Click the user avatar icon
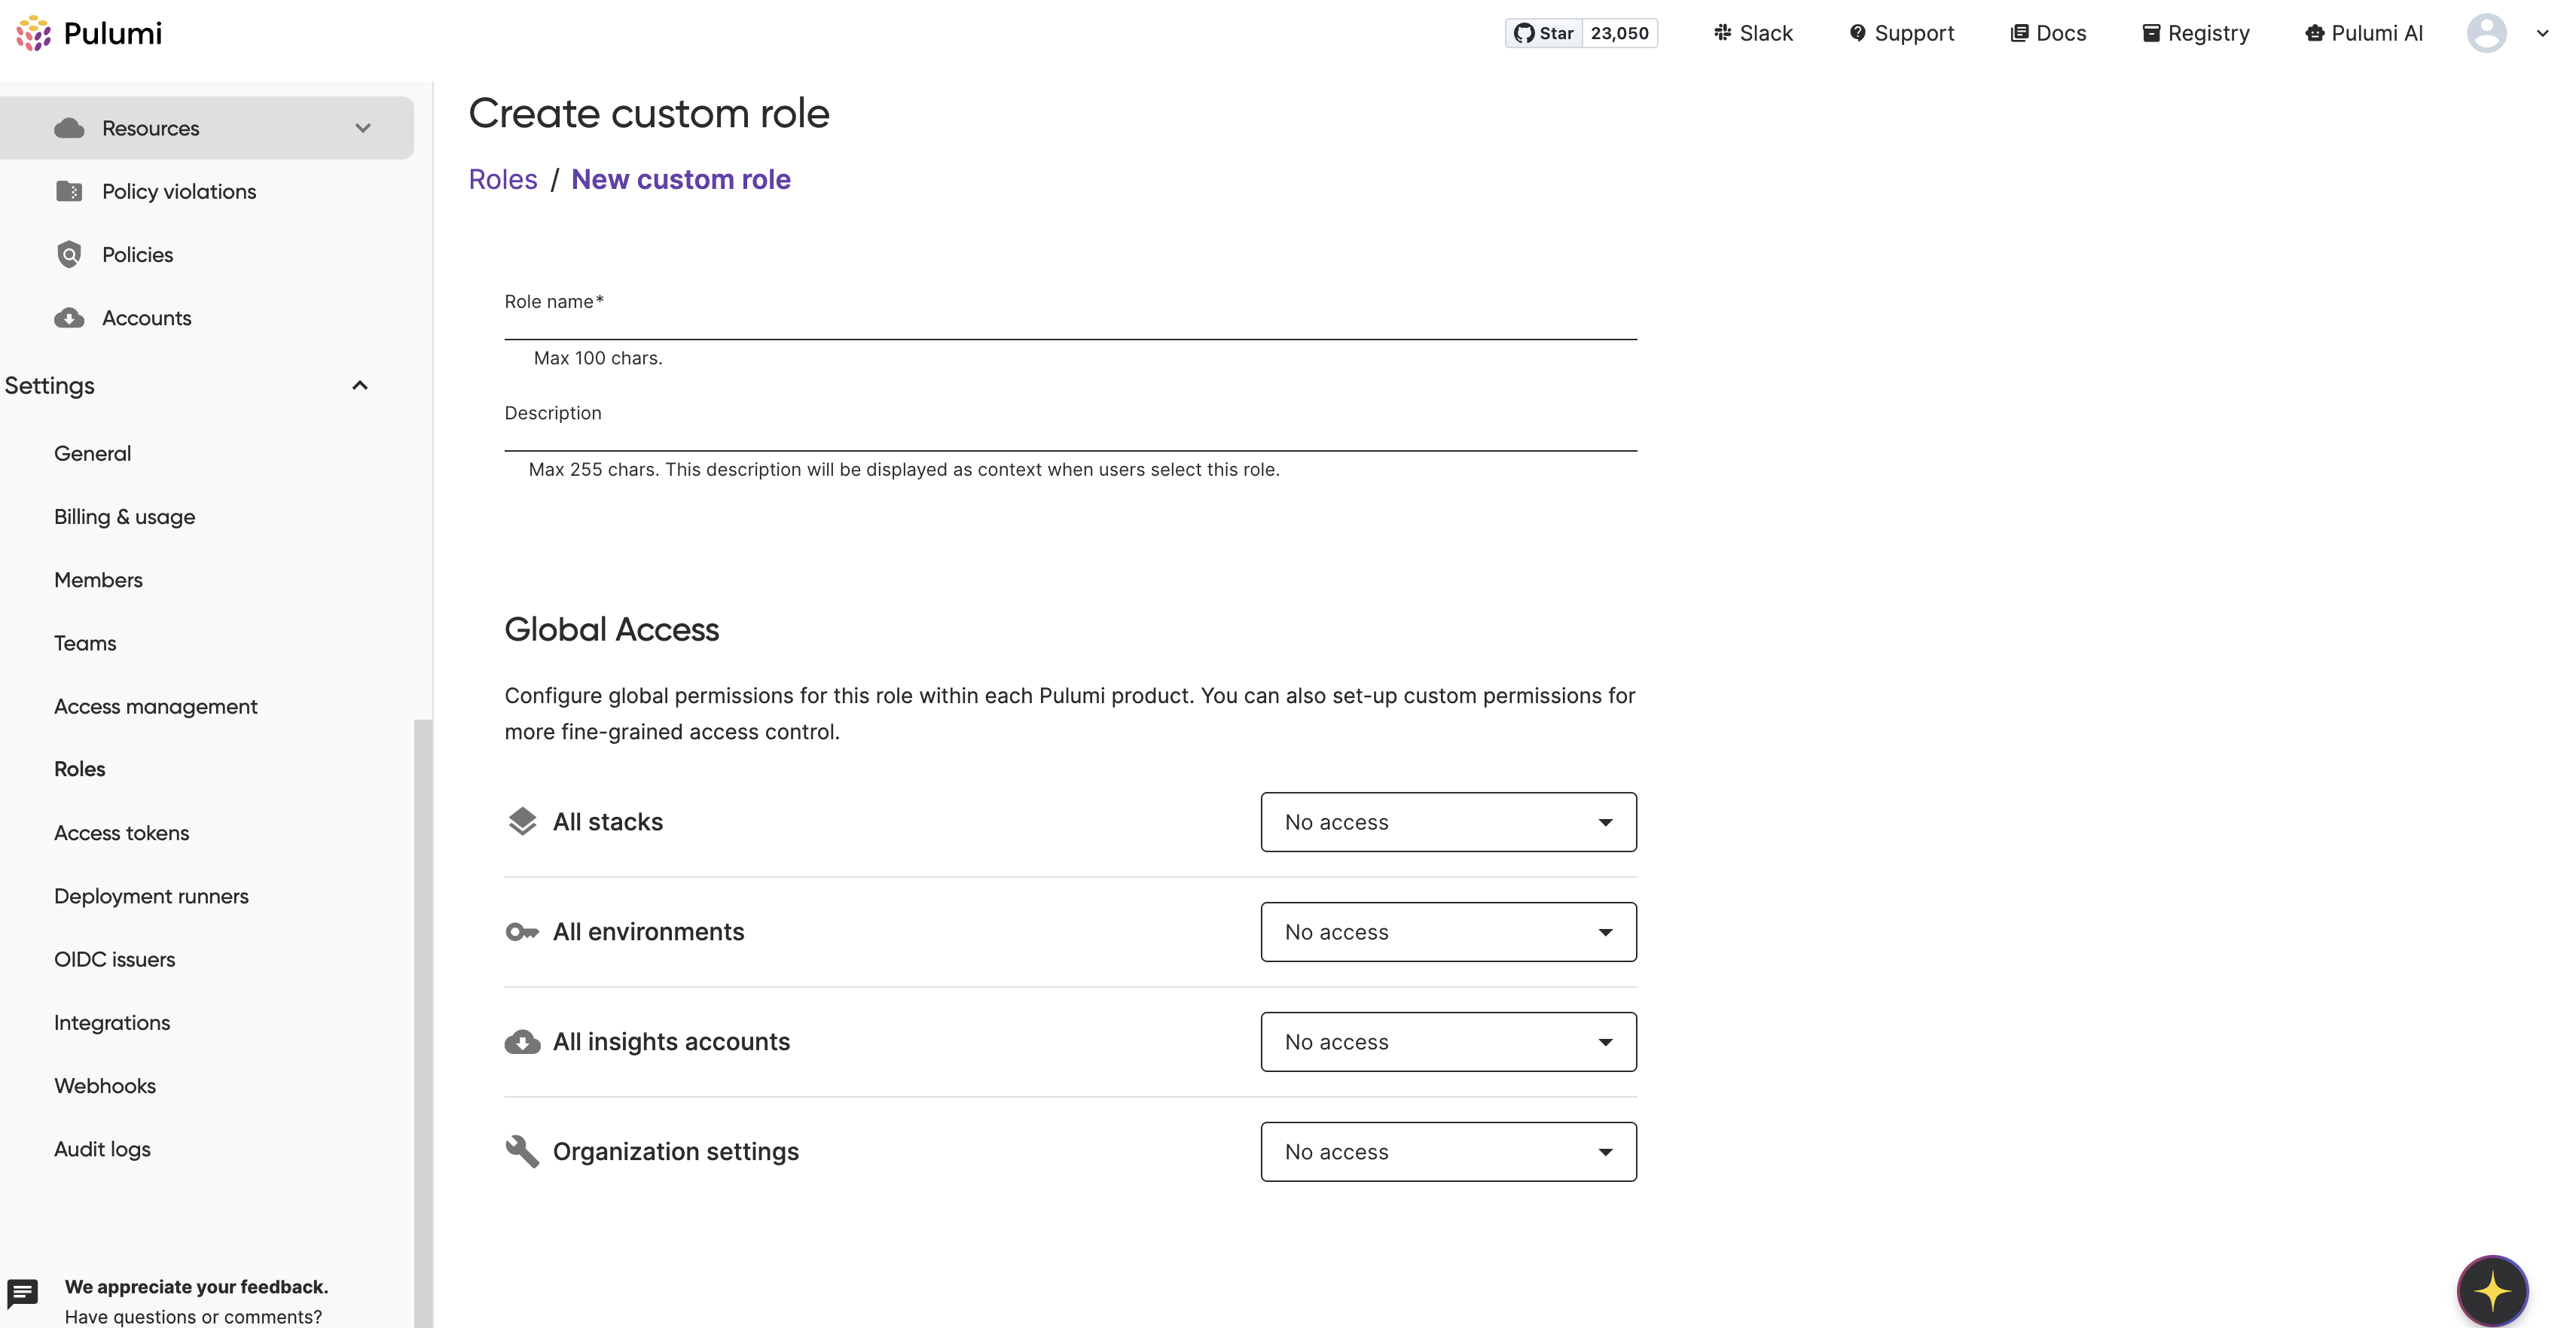Image resolution: width=2576 pixels, height=1328 pixels. tap(2486, 33)
